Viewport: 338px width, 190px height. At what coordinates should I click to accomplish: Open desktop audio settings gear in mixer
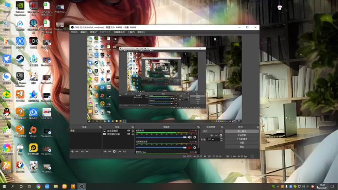click(195, 137)
